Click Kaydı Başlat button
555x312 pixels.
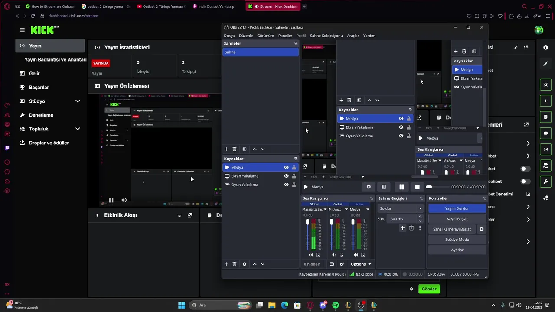tap(457, 219)
